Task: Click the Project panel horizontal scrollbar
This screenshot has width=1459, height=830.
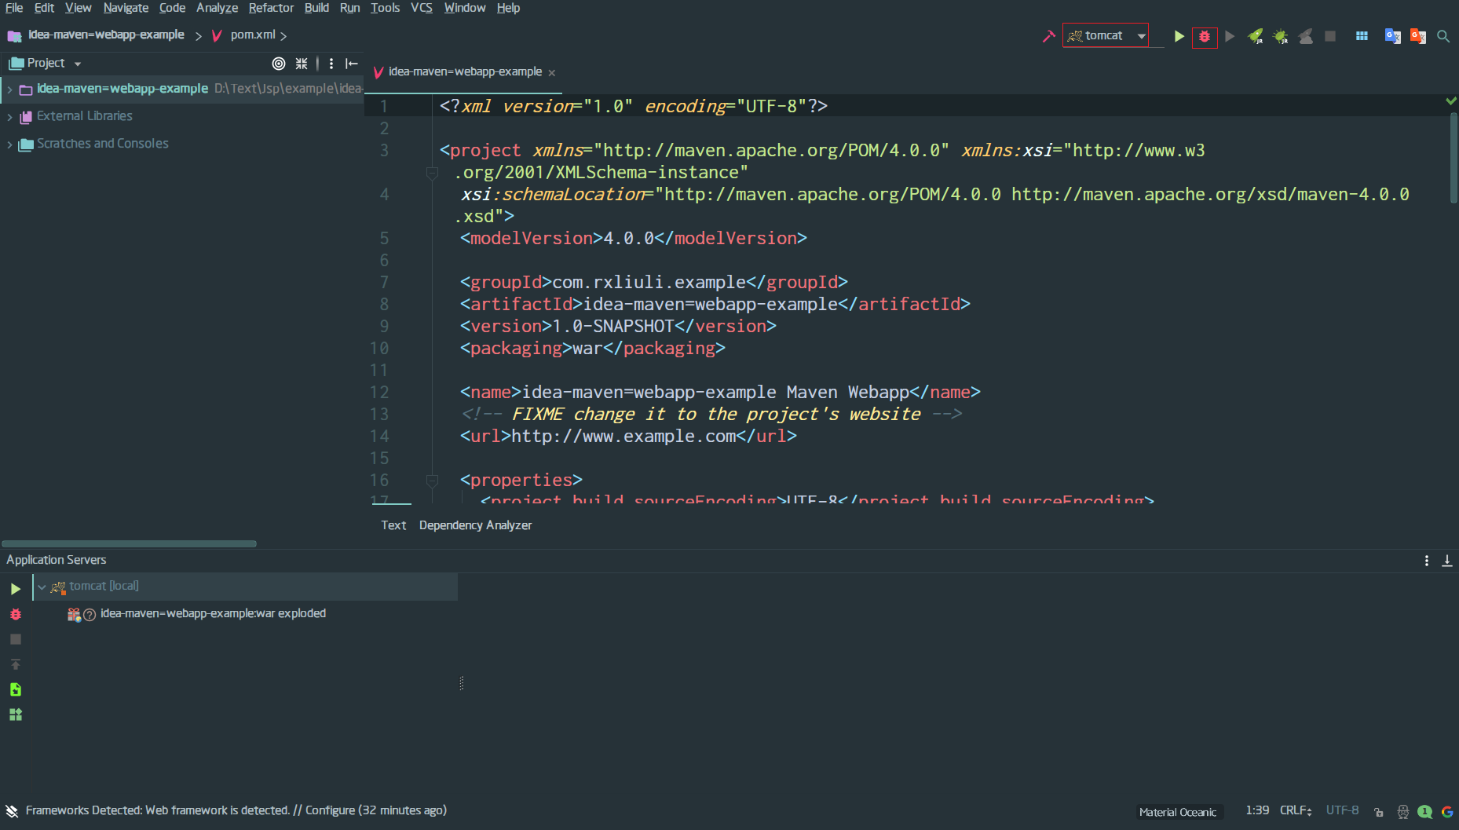Action: (x=129, y=543)
